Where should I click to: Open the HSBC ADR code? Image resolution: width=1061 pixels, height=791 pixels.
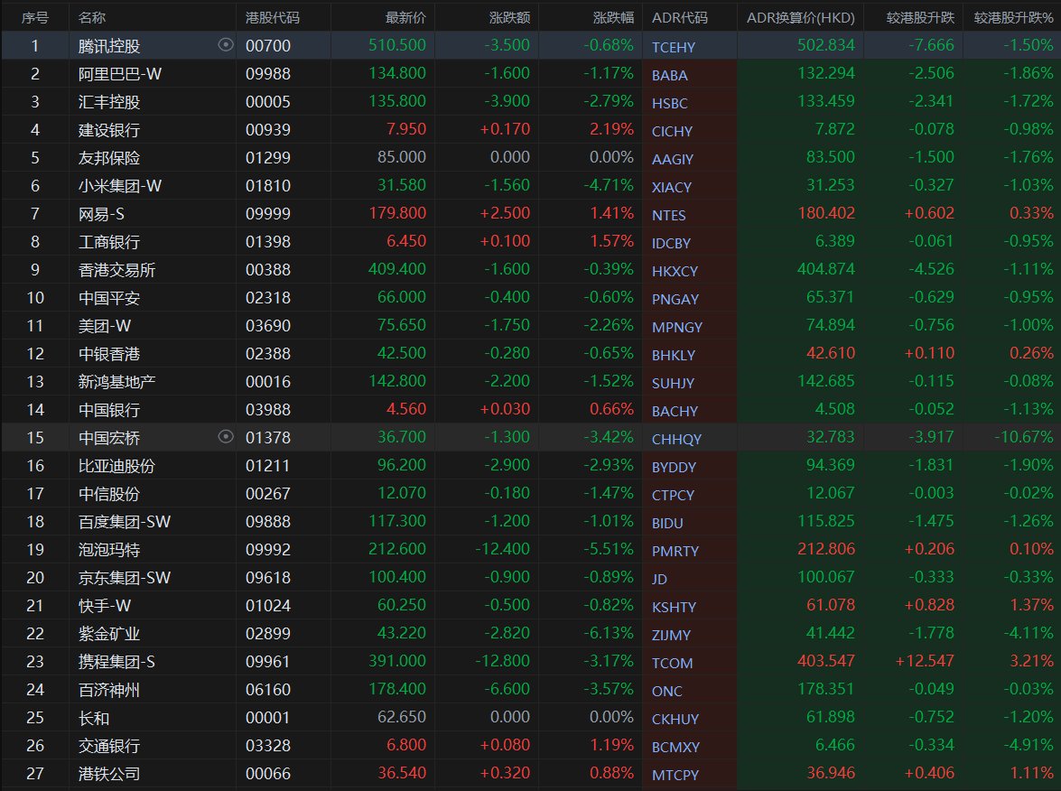670,103
